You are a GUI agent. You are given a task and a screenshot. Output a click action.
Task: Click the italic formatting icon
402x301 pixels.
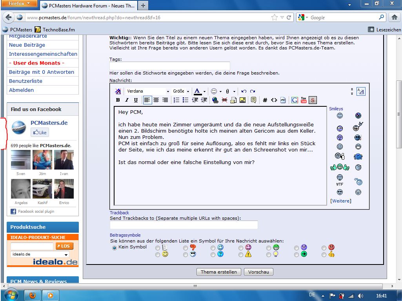[x=127, y=100]
